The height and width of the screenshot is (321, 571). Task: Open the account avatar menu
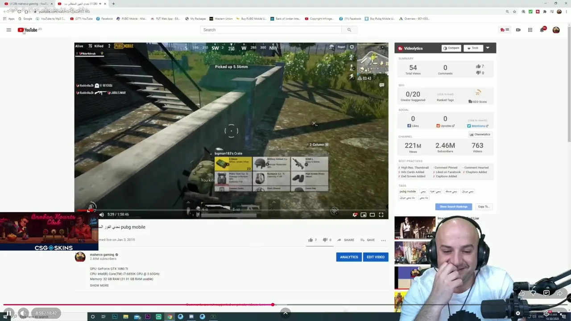click(x=556, y=30)
